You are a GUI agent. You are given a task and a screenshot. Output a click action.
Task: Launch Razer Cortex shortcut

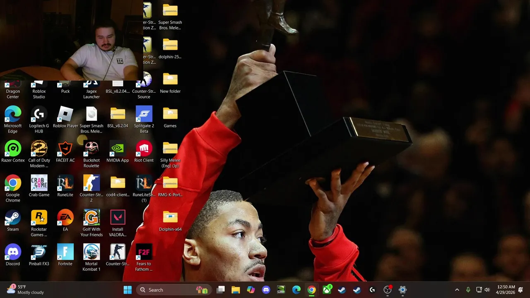tap(13, 152)
